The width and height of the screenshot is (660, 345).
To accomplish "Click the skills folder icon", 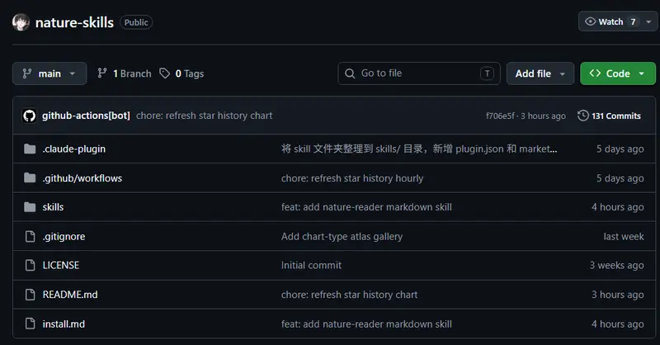I will coord(30,207).
